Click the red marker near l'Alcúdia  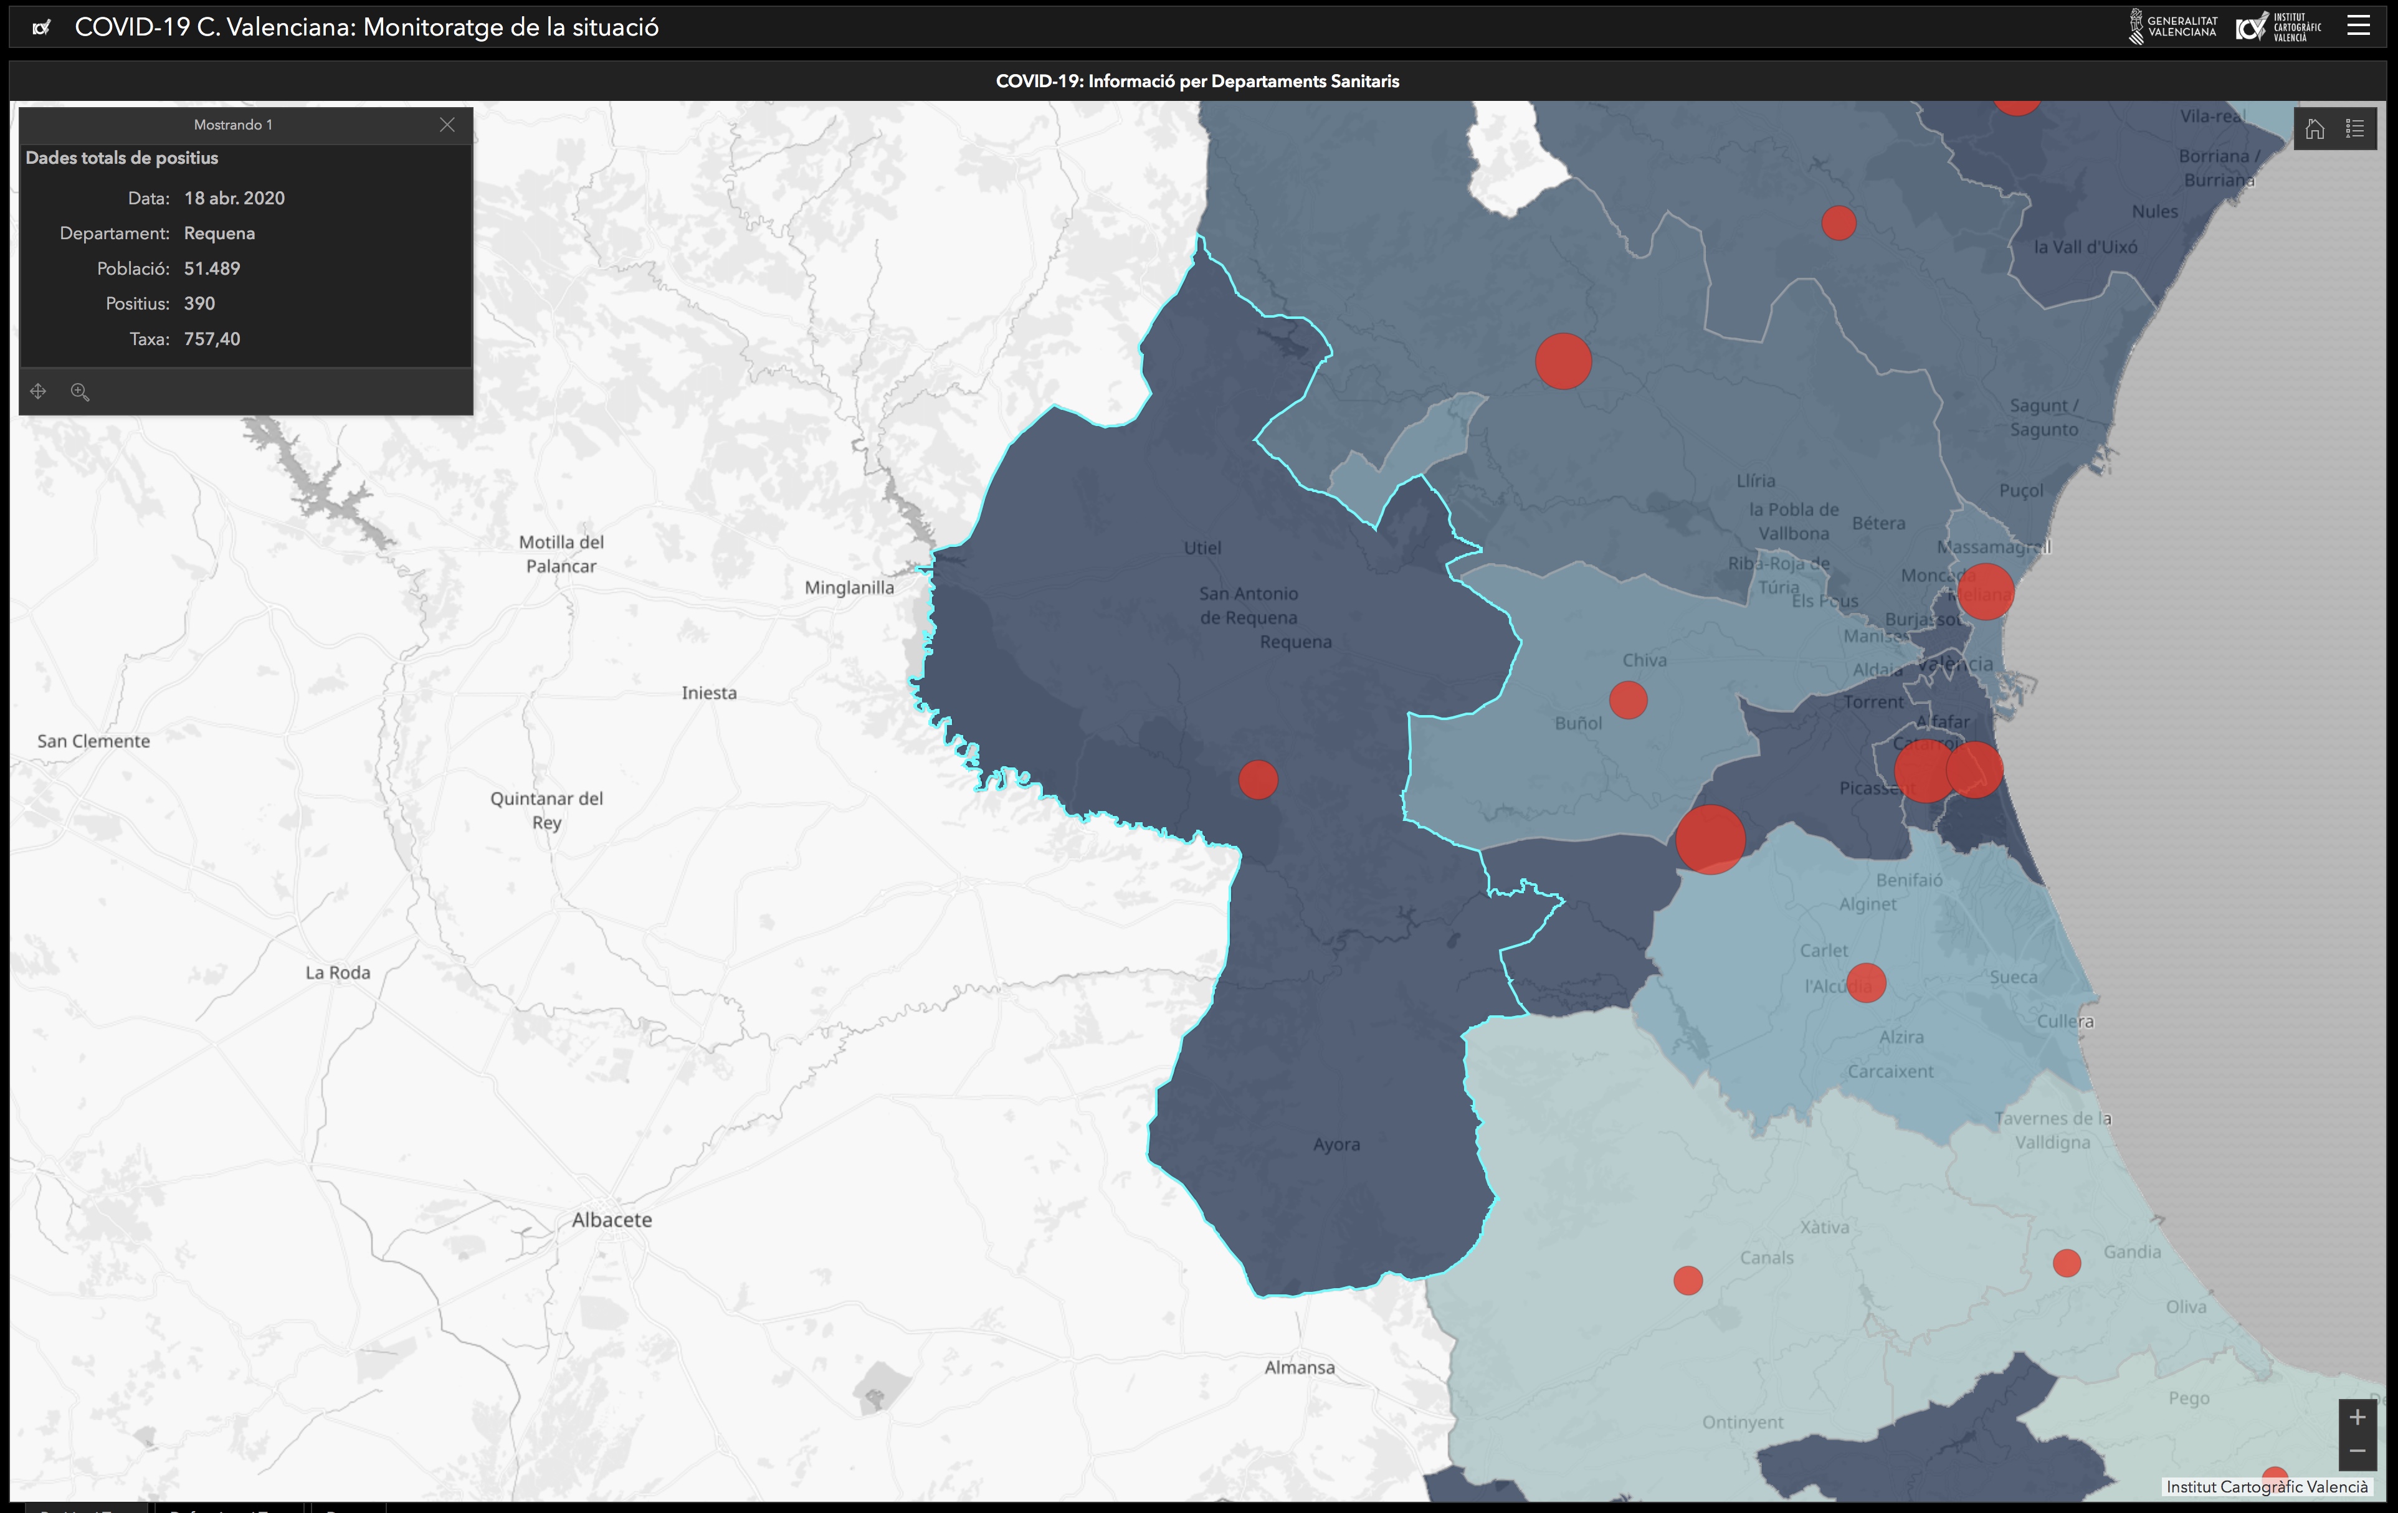tap(1865, 982)
